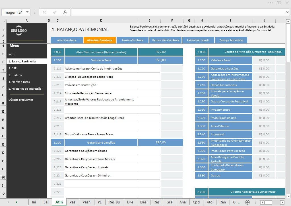Go to Dúvidas Frequentes in sidebar
The width and height of the screenshot is (291, 206).
(21, 100)
